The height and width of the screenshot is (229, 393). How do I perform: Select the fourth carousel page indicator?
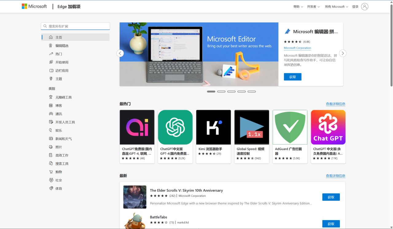tap(242, 91)
